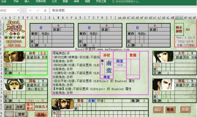Click the Excel 三国杀 logo image

pos(15,33)
